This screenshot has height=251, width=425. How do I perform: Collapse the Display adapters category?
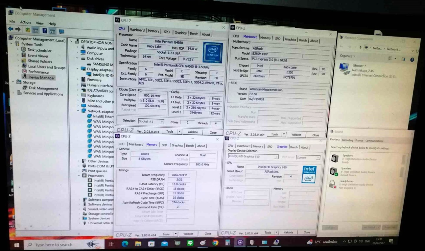[78, 69]
